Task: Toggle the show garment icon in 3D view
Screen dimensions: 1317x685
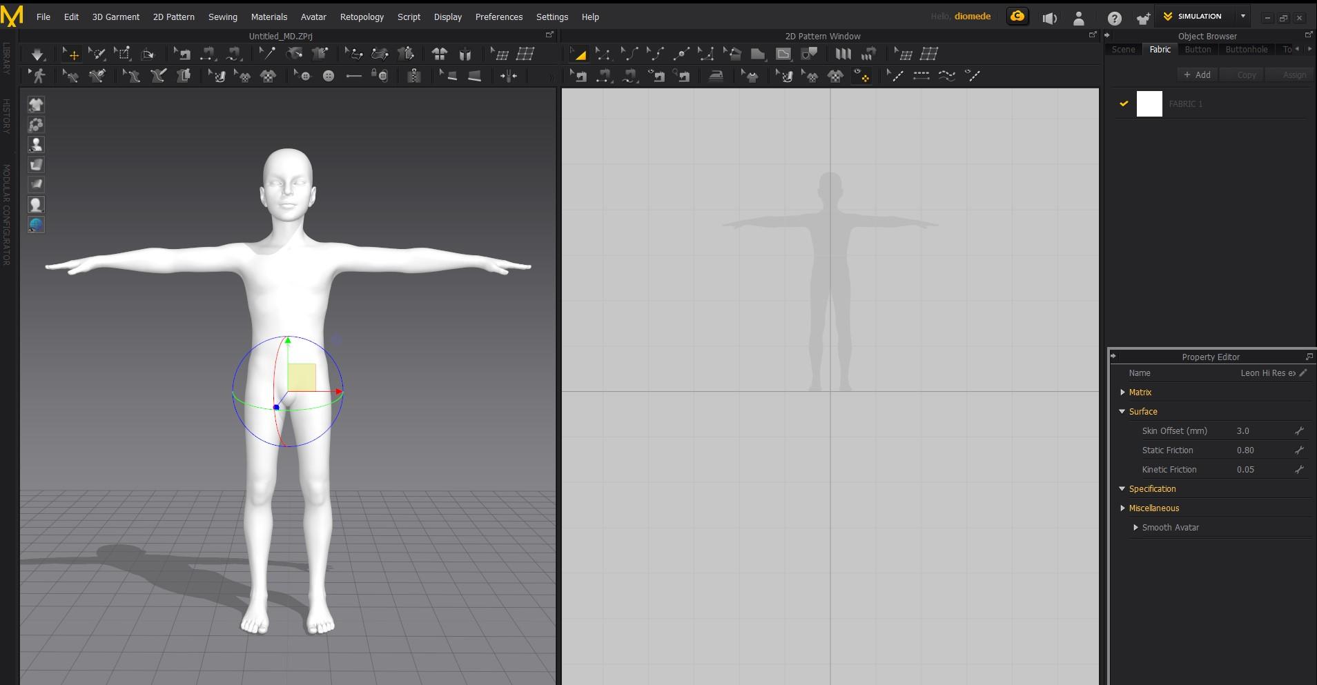Action: pos(36,105)
